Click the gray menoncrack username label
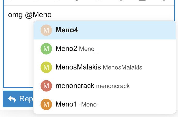The image size is (178, 117). click(x=113, y=86)
